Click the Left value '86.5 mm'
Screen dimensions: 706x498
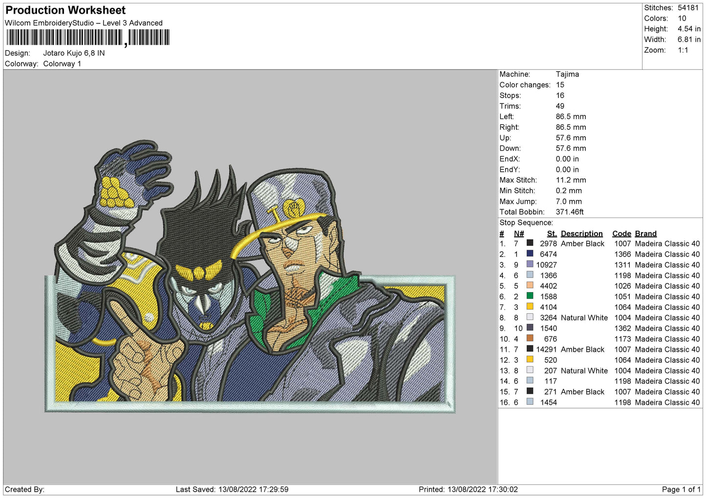pos(571,117)
